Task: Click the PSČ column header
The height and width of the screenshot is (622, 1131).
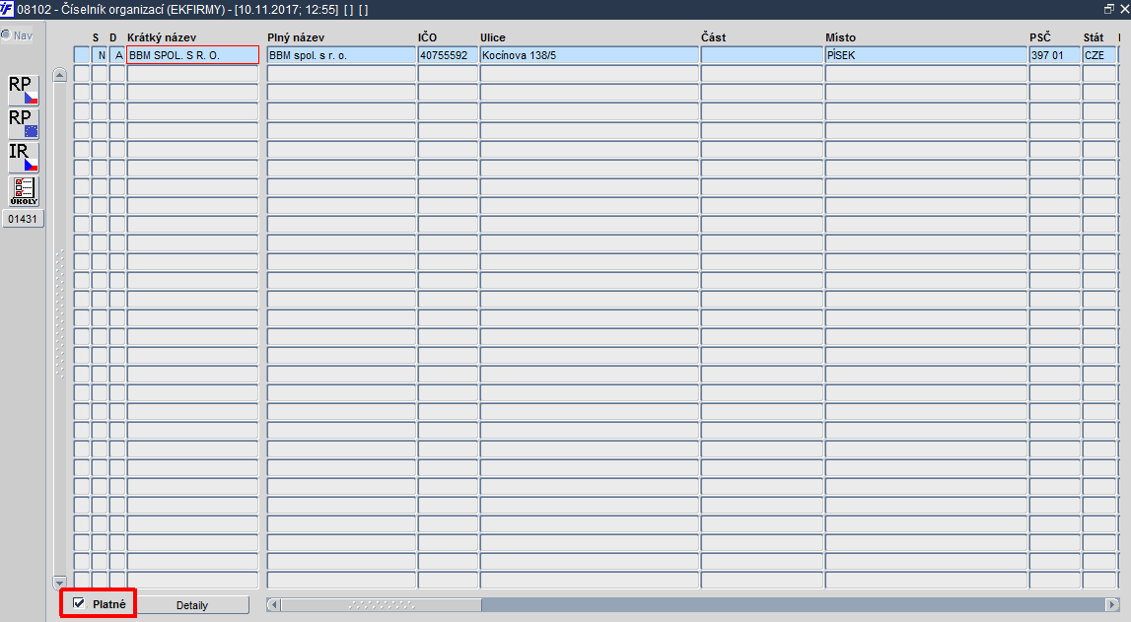Action: [x=1040, y=37]
